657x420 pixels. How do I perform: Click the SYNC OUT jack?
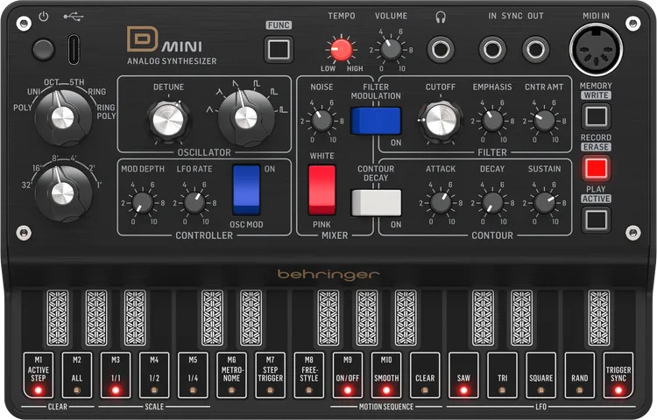(535, 50)
